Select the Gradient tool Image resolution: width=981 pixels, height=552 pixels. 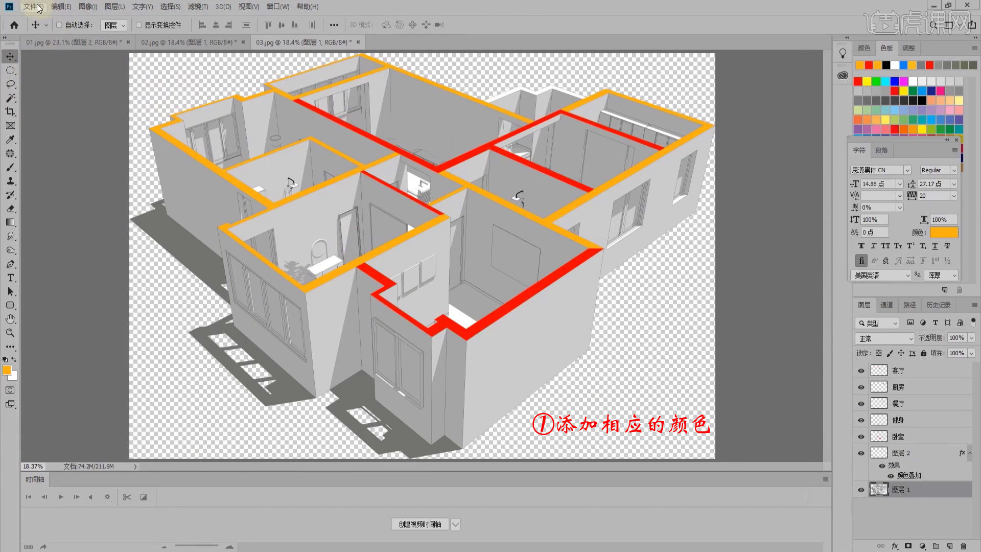pos(10,222)
